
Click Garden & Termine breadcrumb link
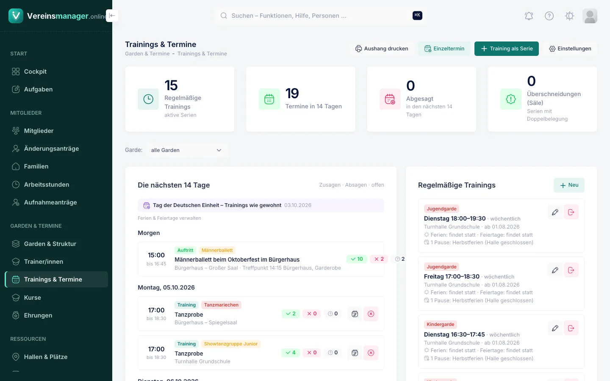coord(147,54)
